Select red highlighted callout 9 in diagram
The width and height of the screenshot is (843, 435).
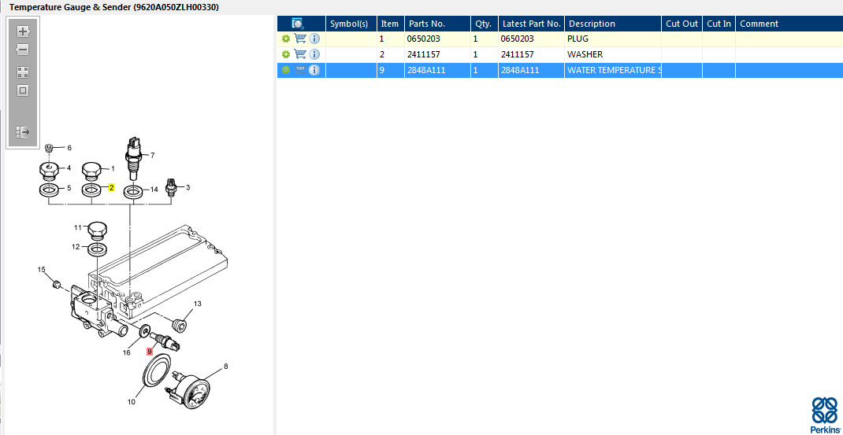tap(150, 351)
